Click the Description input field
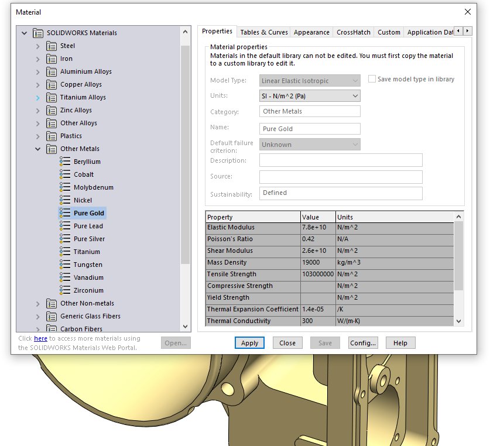This screenshot has width=490, height=446. [x=341, y=160]
